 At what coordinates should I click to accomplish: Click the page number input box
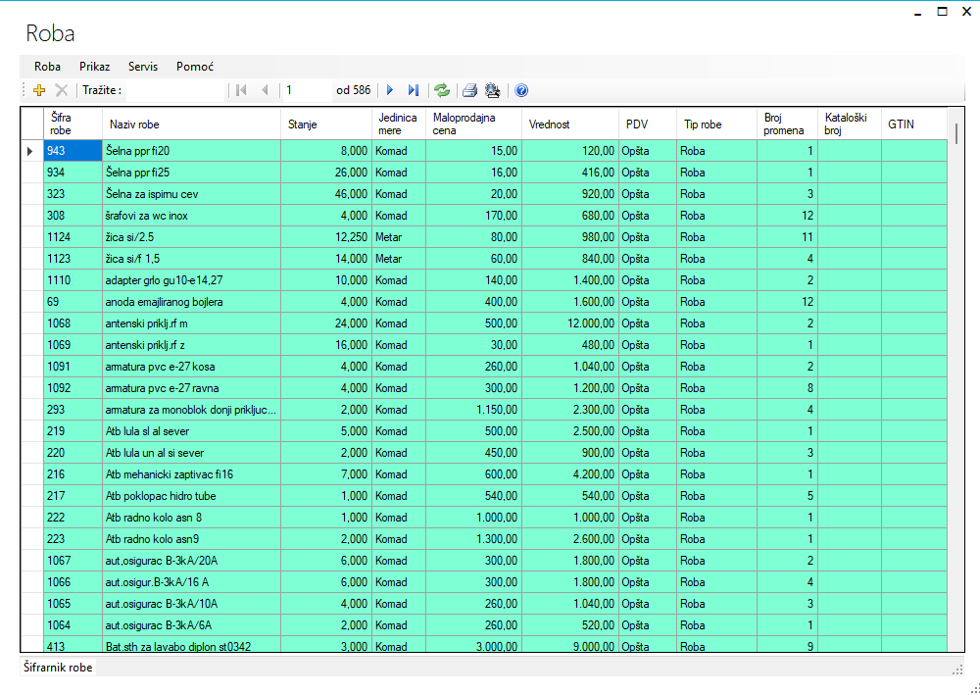[306, 90]
